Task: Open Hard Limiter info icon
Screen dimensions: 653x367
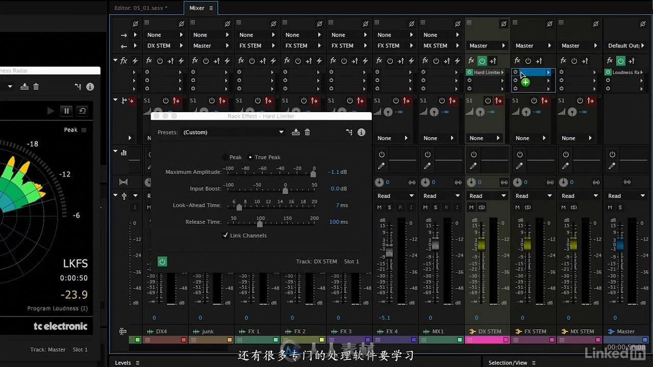Action: [x=361, y=133]
